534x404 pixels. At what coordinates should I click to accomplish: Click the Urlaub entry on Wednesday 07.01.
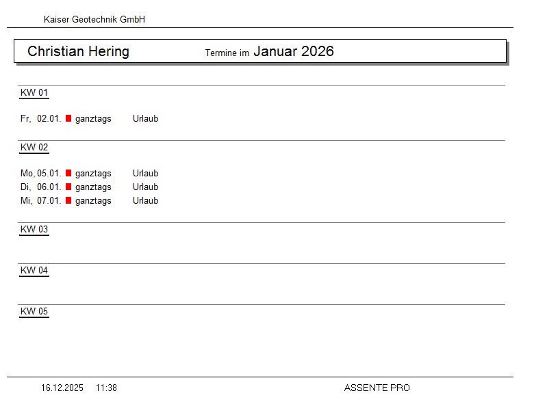click(x=145, y=201)
